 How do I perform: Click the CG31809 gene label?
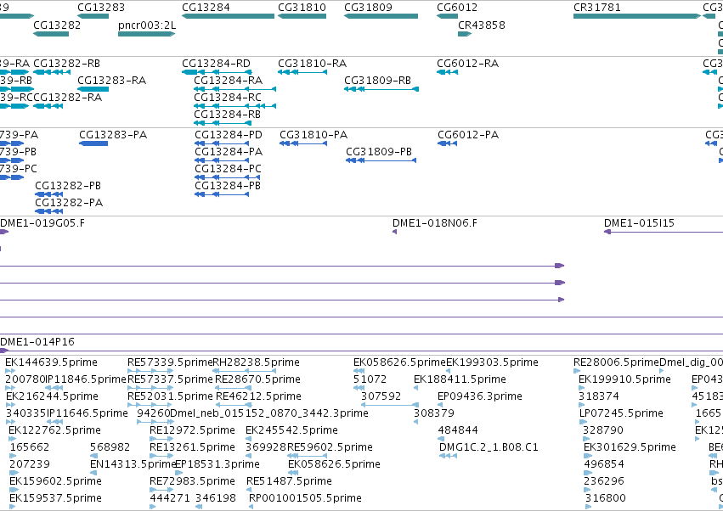tap(368, 8)
